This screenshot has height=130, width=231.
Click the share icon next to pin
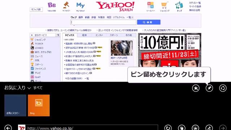pos(223,88)
